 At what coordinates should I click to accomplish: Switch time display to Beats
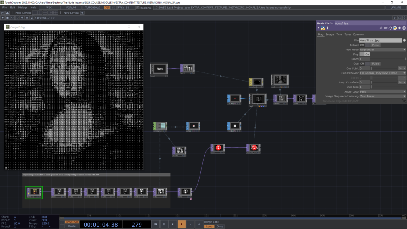pyautogui.click(x=72, y=226)
